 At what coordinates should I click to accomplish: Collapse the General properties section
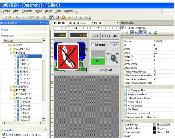pos(122,38)
